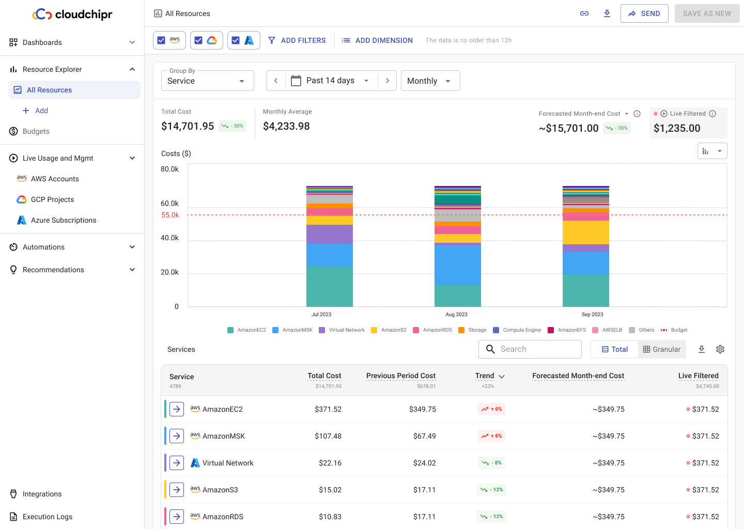This screenshot has height=529, width=744.
Task: Open AmazonS3 row arrow button
Action: (177, 490)
